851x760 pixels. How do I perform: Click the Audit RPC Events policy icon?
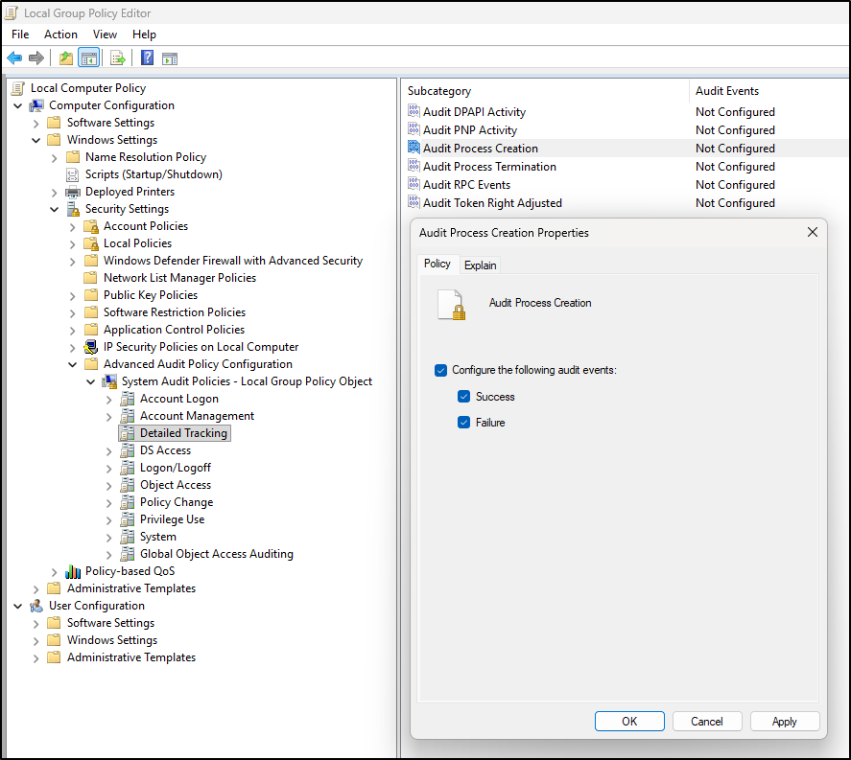click(414, 184)
